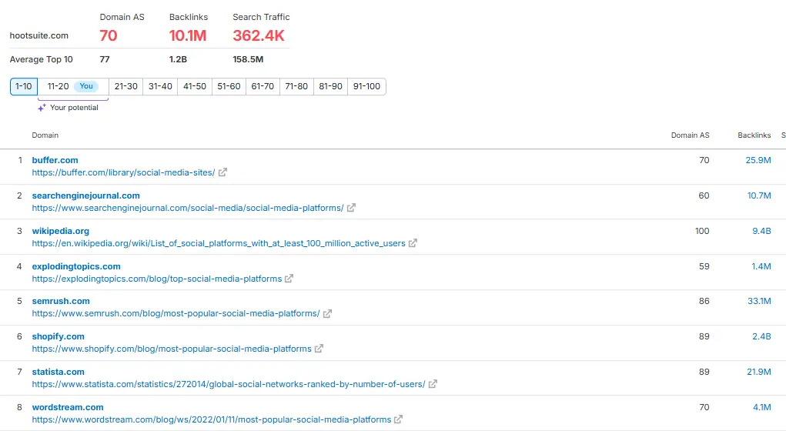The width and height of the screenshot is (786, 431).
Task: Open external link icon for Wikipedia URL
Action: [413, 243]
